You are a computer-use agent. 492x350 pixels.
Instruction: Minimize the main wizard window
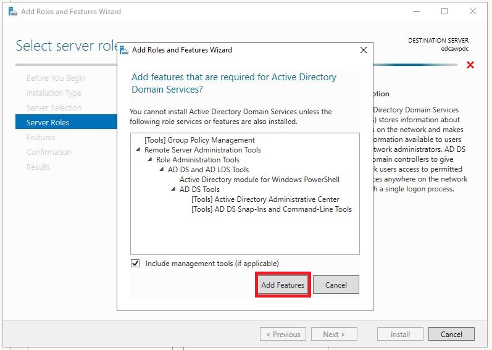click(x=417, y=12)
